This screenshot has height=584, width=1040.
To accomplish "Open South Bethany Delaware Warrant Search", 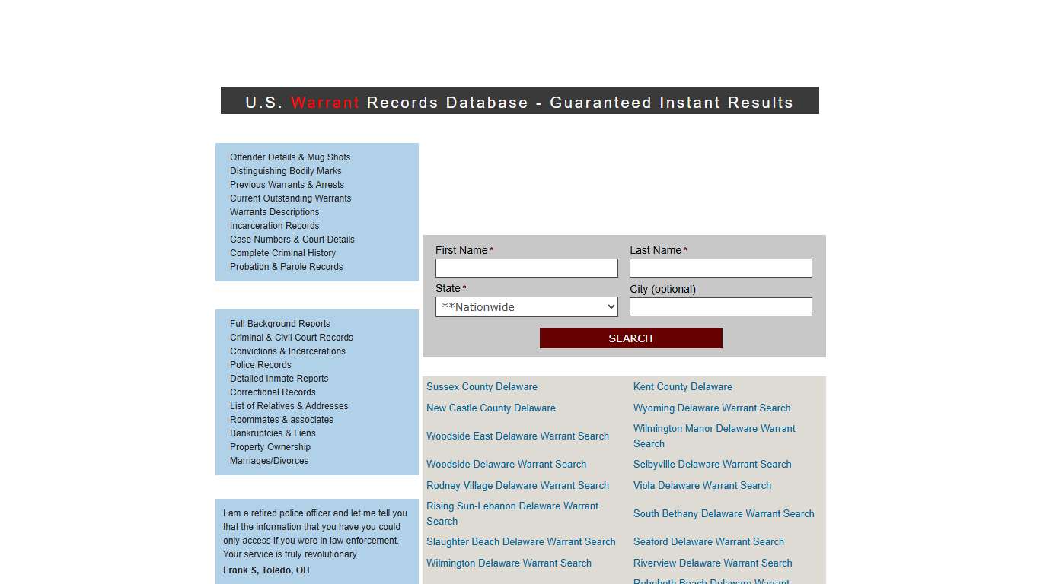I will 723,513.
